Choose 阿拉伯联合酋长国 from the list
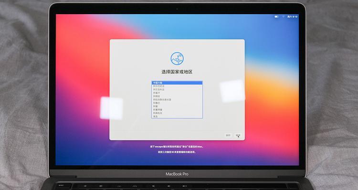358x190 pixels. coord(177,100)
